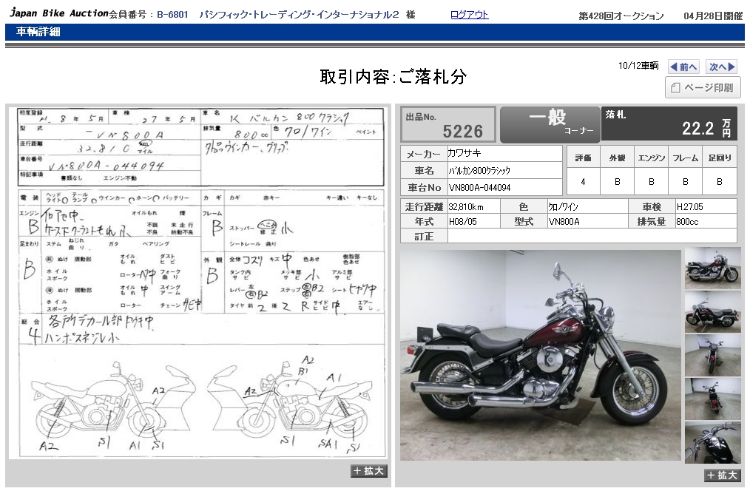Viewport: 750px width, 494px height.
Task: Select second thumbnail showing bike's left side
Action: tap(713, 312)
